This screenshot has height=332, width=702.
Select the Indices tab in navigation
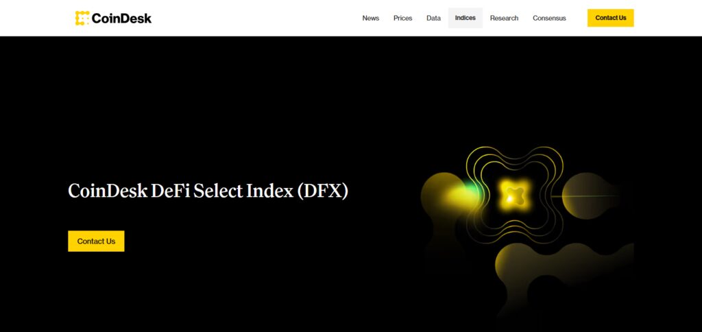tap(465, 18)
